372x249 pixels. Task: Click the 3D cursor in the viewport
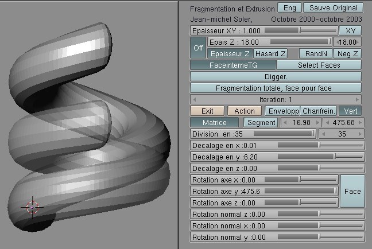[32, 208]
